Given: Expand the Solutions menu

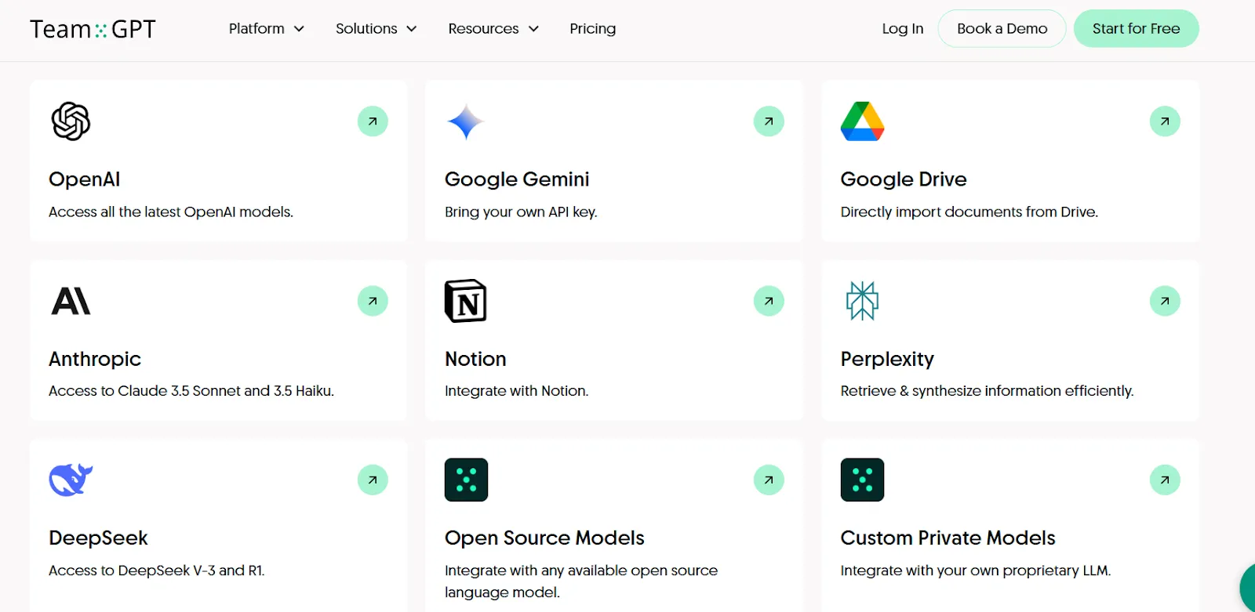Looking at the screenshot, I should [x=376, y=29].
